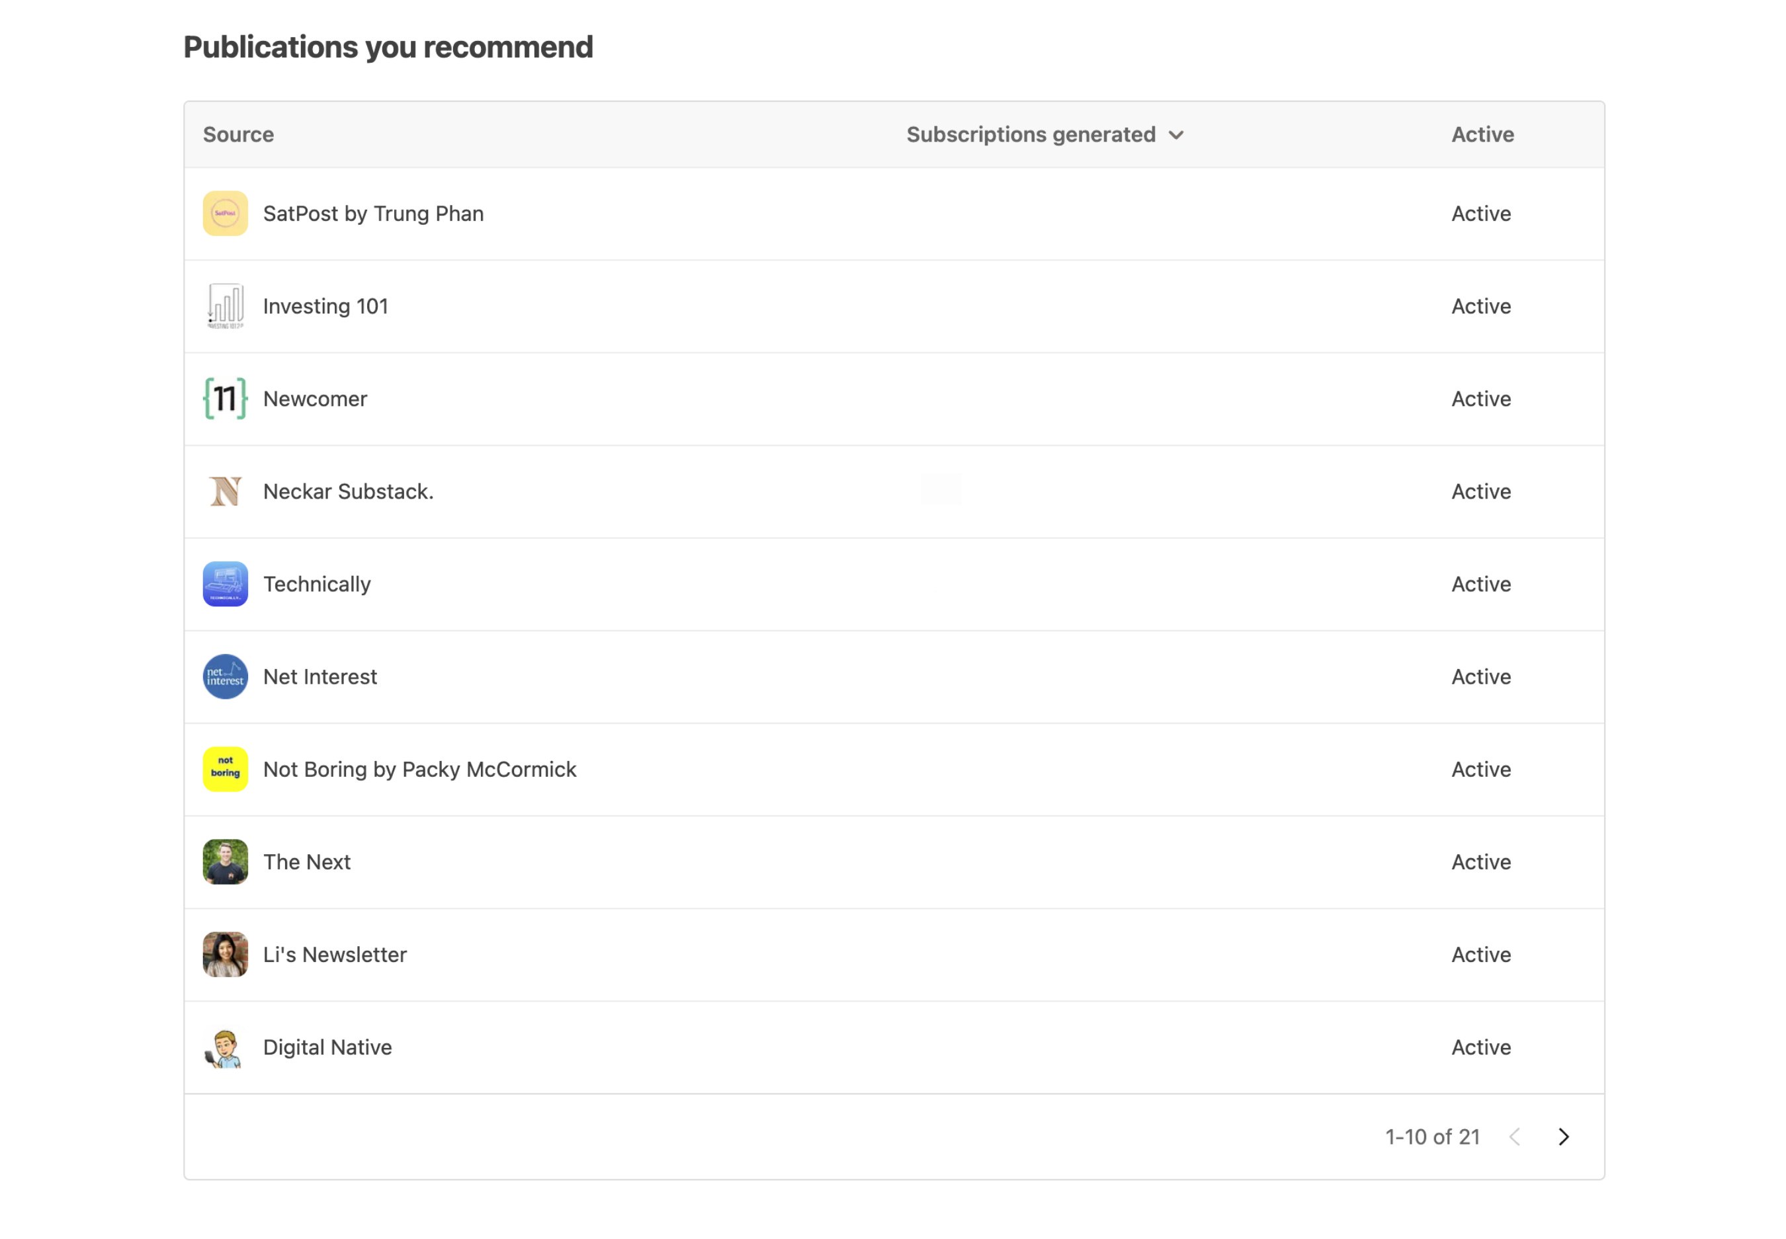Go to next page of recommendations
This screenshot has height=1239, width=1786.
click(1563, 1137)
